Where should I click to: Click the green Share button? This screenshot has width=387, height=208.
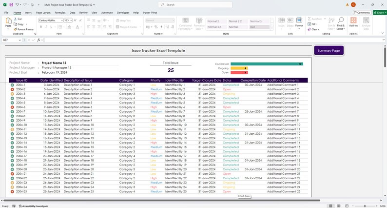tap(380, 13)
